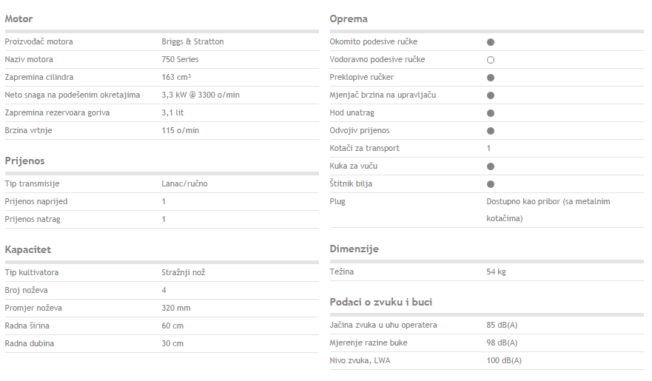Click the filled dot for Okomito podesive ručke
The width and height of the screenshot is (652, 381).
click(x=491, y=42)
